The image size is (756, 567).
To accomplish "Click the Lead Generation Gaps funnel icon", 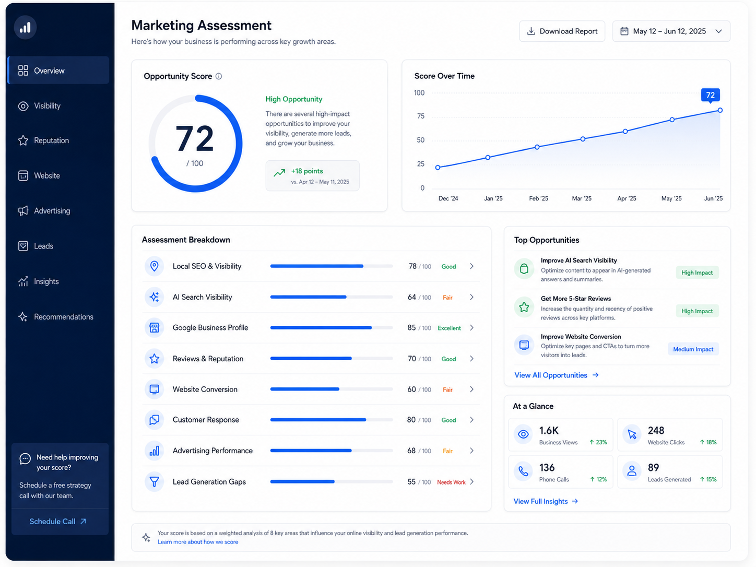I will (155, 481).
